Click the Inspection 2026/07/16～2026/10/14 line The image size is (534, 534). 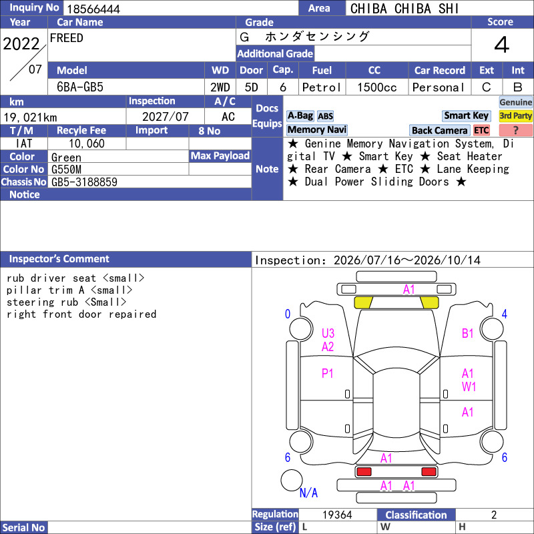pyautogui.click(x=368, y=260)
